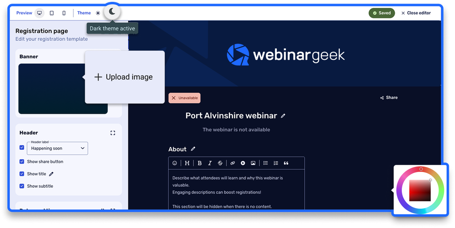Viewport: 455px width, 228px height.
Task: Edit title via pencil next to Show title
Action: coord(51,174)
